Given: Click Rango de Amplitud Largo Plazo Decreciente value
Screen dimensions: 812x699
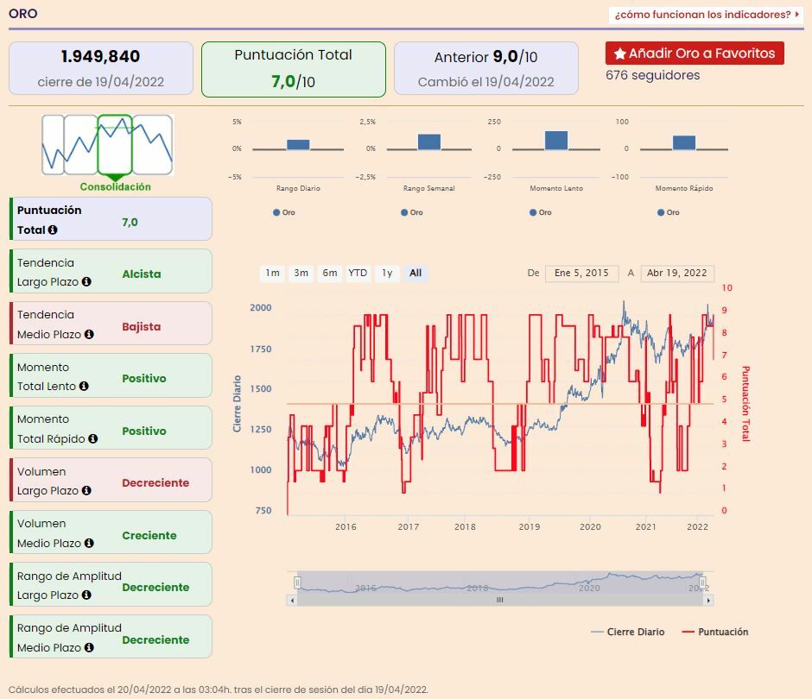Looking at the screenshot, I should (x=155, y=587).
